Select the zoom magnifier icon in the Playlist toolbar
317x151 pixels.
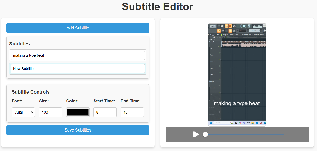pos(215,35)
